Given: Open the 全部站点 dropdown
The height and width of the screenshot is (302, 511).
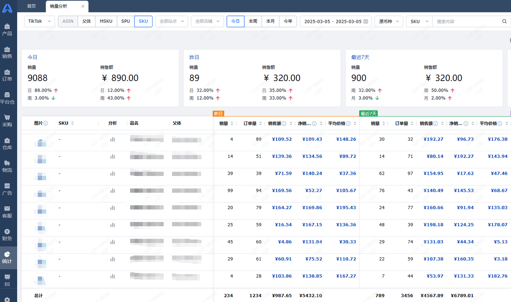Looking at the screenshot, I should [172, 22].
